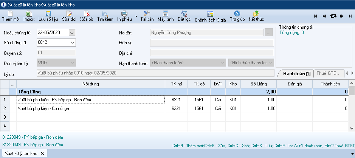Save data with Lưu số liệu
The image size is (355, 158).
tap(48, 16)
